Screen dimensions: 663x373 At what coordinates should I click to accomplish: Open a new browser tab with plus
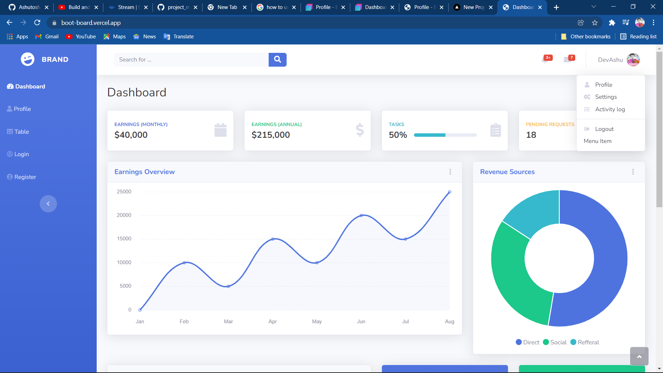(556, 7)
